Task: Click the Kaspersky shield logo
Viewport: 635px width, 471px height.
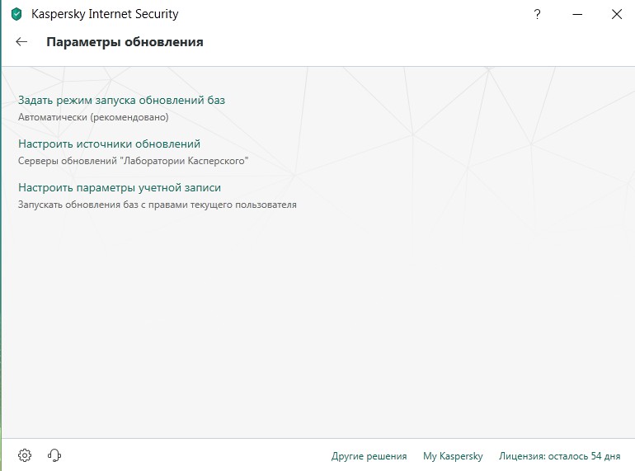Action: [x=16, y=14]
